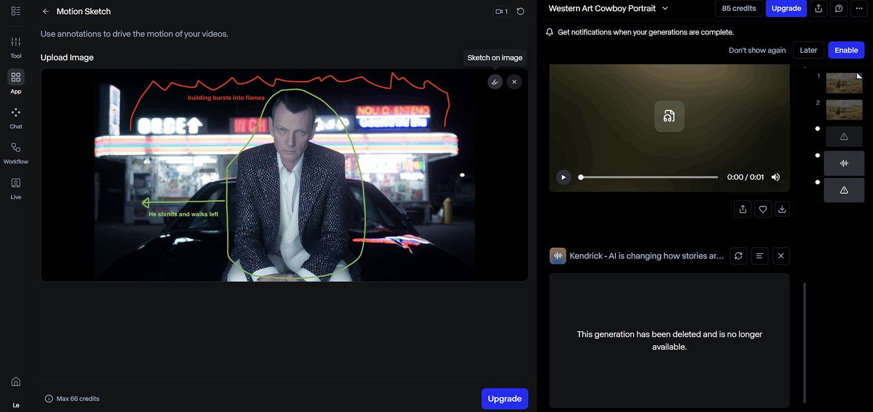Open the Chat section in the sidebar

pos(16,118)
